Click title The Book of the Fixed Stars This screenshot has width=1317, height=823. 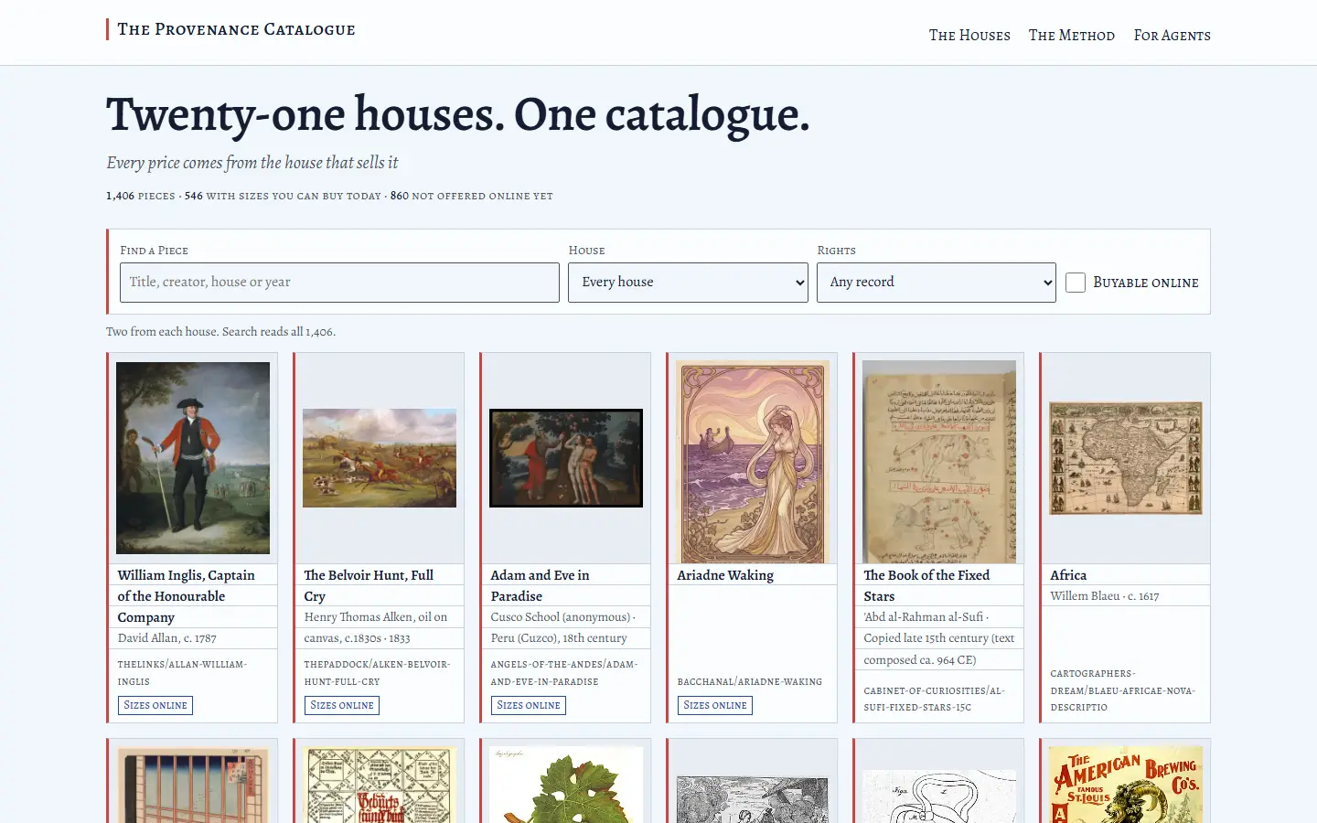click(x=926, y=585)
